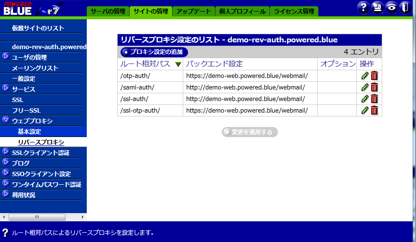Screen dimensions: 416x242
Task: Click the バックエンド設定 column header
Action: point(214,64)
